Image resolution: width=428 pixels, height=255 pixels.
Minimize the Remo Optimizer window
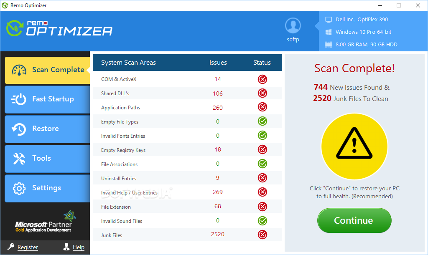[x=380, y=5]
